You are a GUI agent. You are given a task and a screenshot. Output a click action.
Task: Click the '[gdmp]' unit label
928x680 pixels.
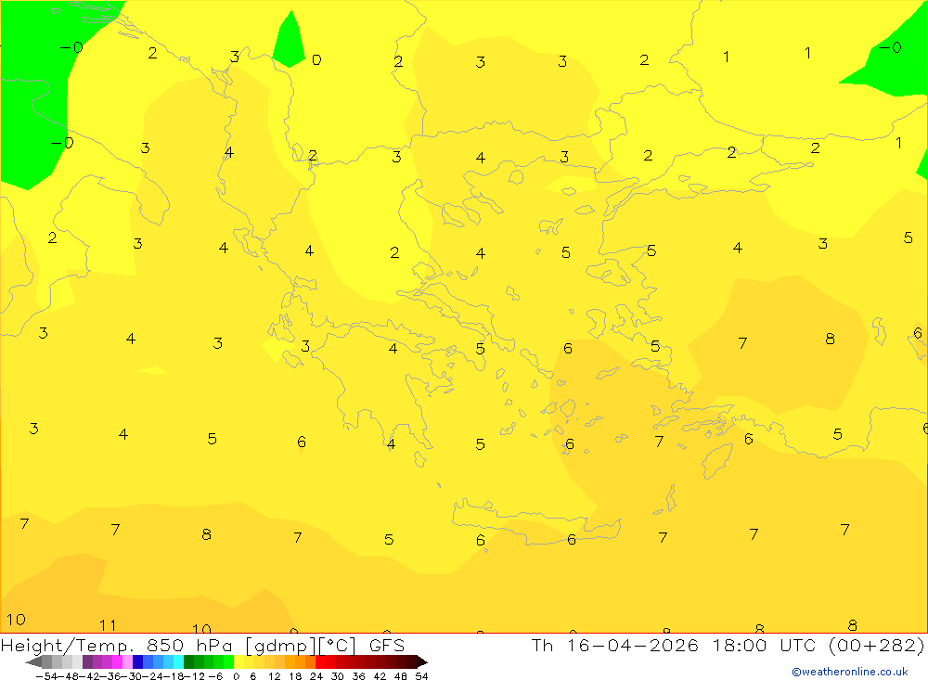280,646
